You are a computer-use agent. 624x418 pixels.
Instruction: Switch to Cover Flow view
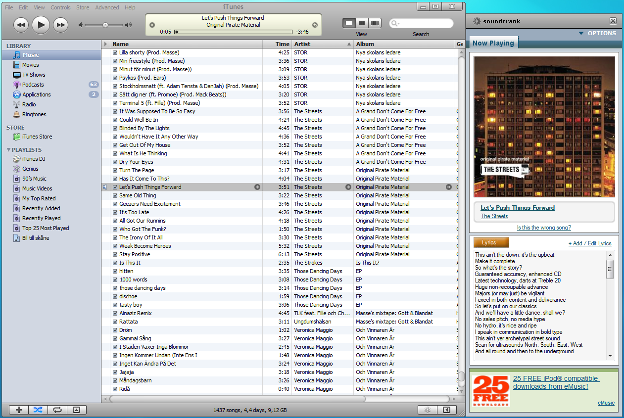(376, 23)
